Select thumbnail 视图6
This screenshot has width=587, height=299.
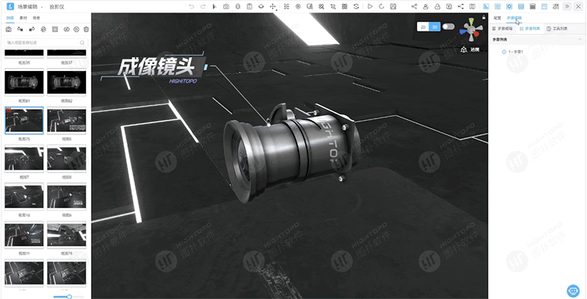(x=66, y=120)
